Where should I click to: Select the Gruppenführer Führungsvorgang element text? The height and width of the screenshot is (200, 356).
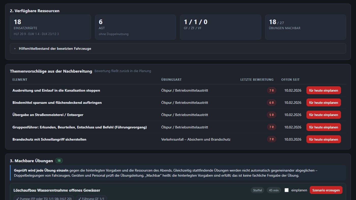tap(80, 127)
